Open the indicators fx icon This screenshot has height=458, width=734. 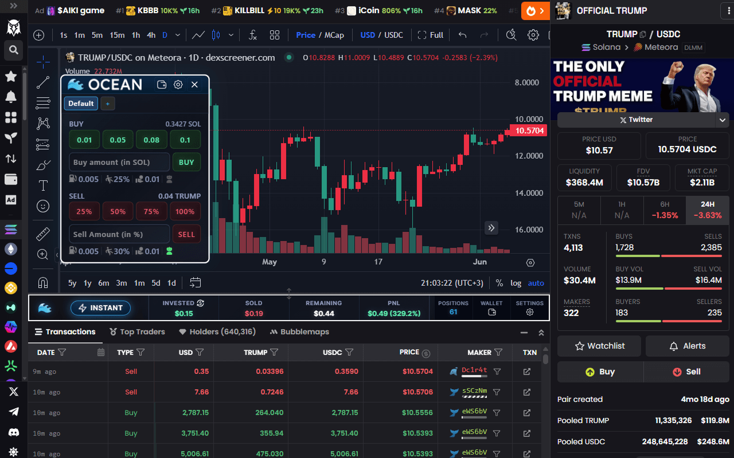(253, 35)
